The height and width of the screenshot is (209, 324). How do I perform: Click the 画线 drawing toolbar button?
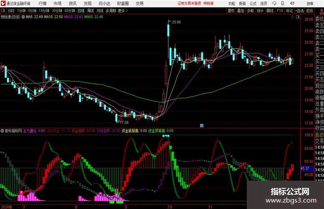point(270,11)
